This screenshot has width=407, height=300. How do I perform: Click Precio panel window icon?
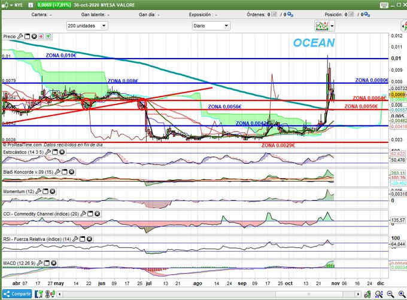(x=28, y=36)
